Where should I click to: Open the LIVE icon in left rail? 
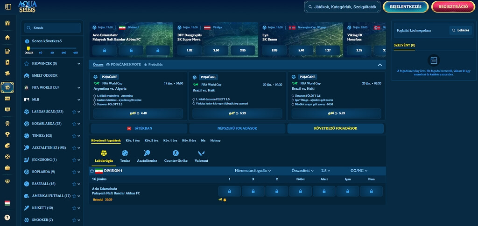coord(7,99)
